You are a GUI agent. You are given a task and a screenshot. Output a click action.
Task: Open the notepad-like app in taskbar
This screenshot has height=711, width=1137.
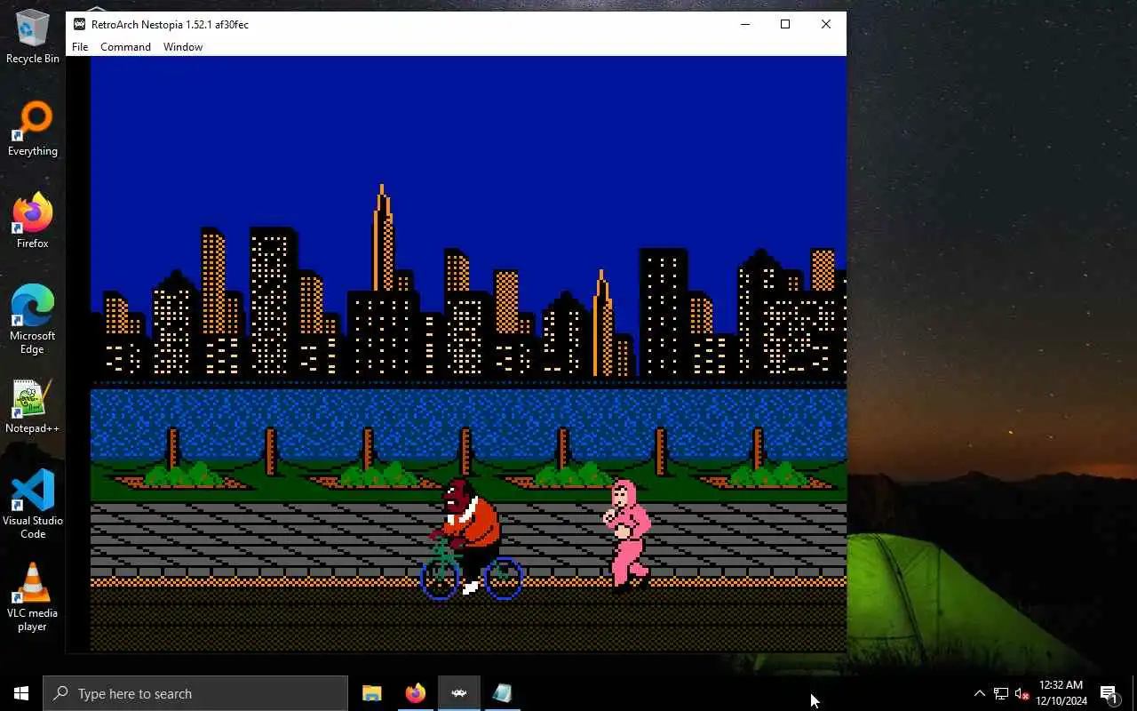503,693
